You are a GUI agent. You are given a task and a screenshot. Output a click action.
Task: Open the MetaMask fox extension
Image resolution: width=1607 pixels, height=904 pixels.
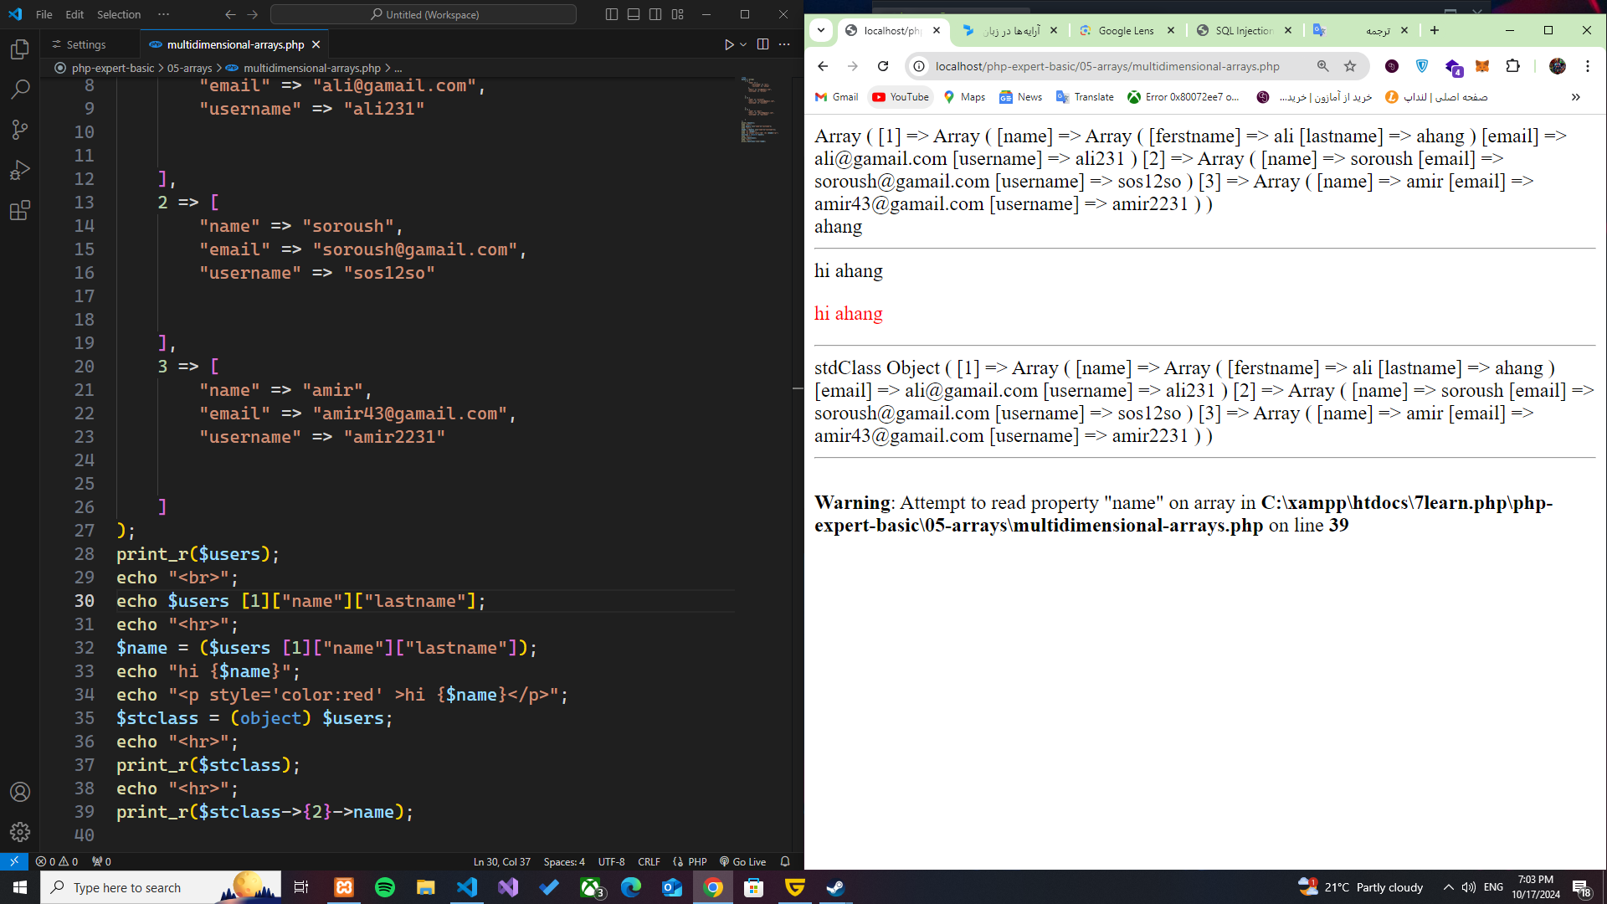(1482, 66)
